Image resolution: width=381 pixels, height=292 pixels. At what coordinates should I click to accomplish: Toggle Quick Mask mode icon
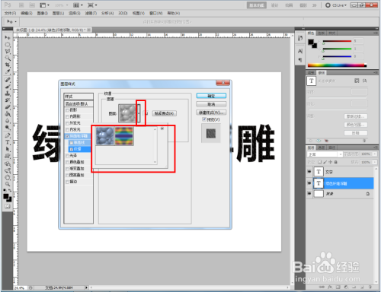[x=8, y=206]
